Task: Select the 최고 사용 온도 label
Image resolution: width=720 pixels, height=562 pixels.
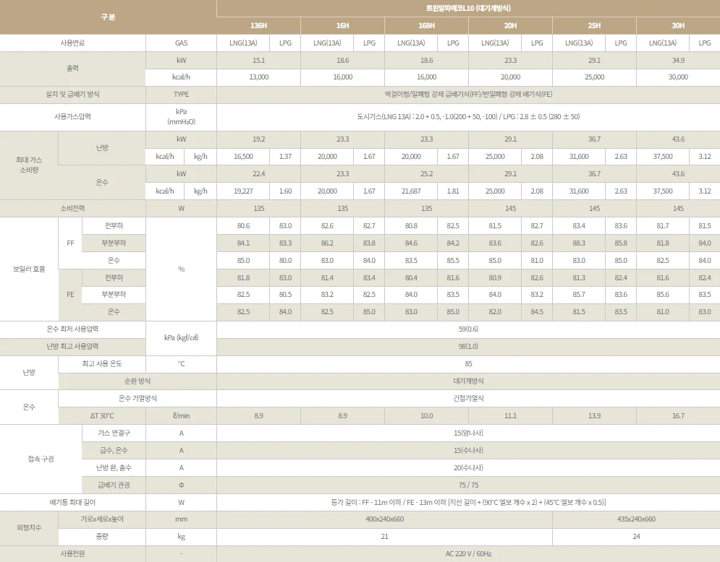Action: [x=102, y=364]
